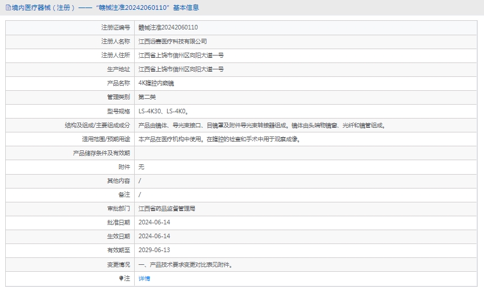Click the 产品储存条件及有效期 label
This screenshot has height=288, width=484.
coord(101,153)
